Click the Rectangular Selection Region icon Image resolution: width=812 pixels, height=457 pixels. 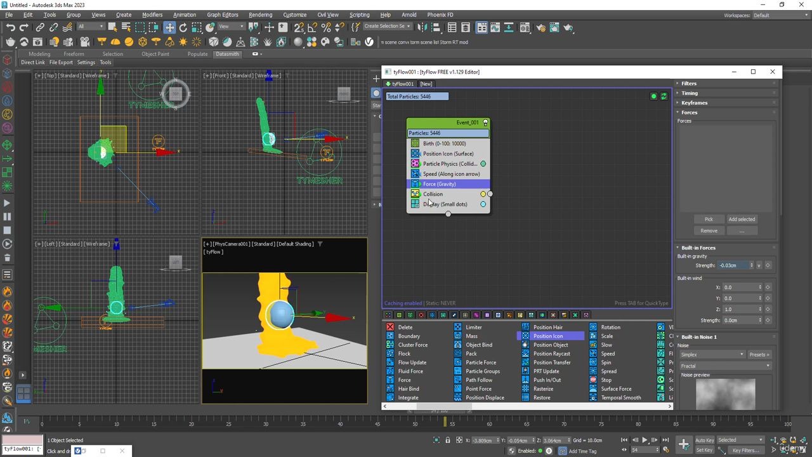click(140, 27)
